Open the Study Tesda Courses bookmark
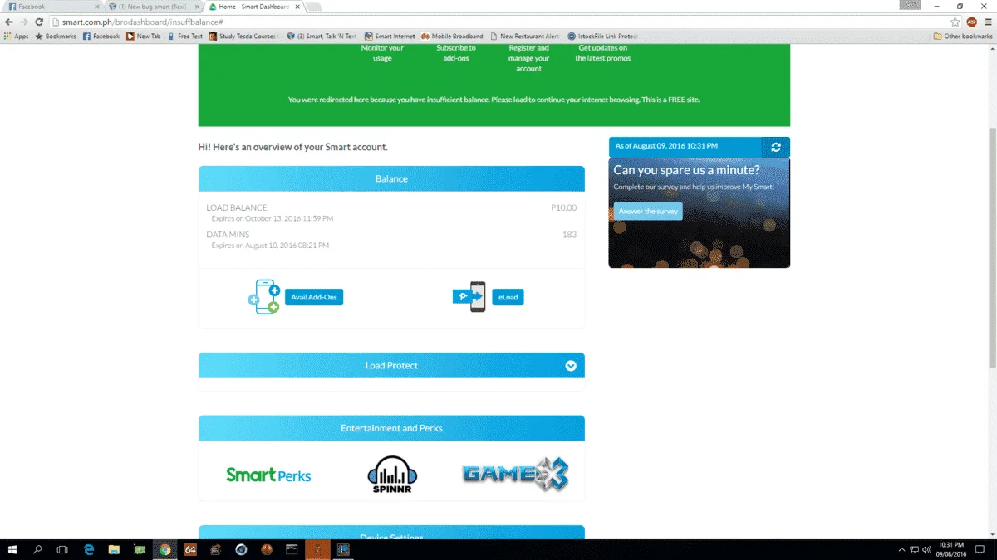997x560 pixels. point(244,37)
